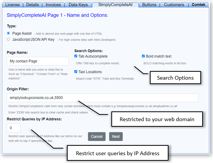213x163 pixels.
Task: Toggle the Bold match text checkbox
Action: pyautogui.click(x=143, y=56)
